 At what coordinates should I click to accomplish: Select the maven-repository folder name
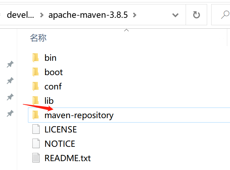point(79,115)
